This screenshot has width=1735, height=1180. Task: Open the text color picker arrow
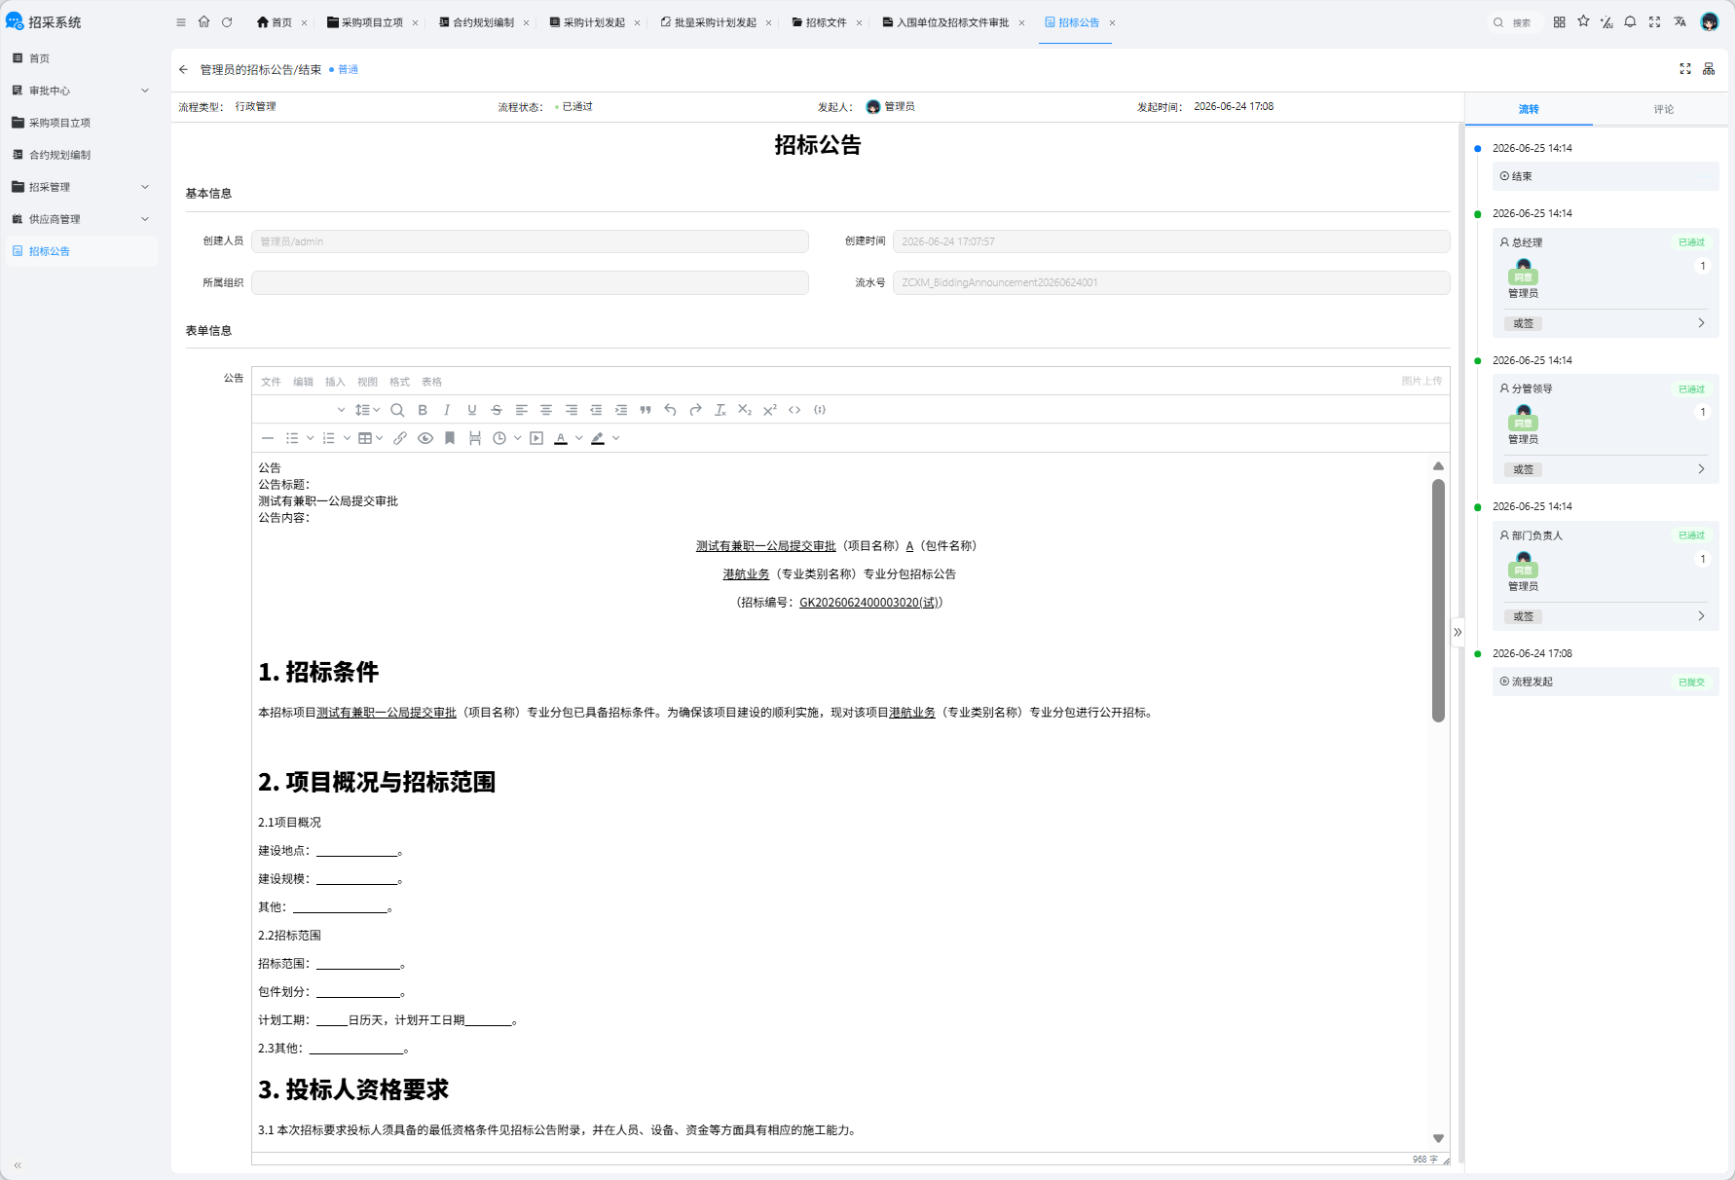point(578,438)
